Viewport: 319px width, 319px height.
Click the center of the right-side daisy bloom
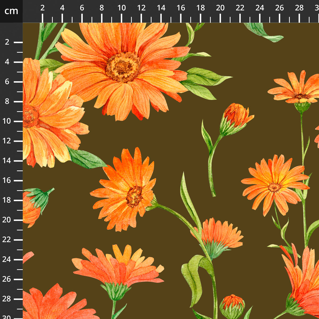pyautogui.click(x=275, y=187)
